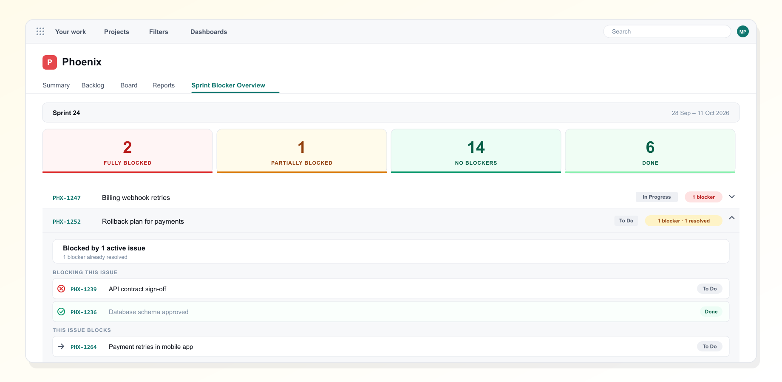The height and width of the screenshot is (382, 782).
Task: Open the Your work menu
Action: click(x=71, y=32)
